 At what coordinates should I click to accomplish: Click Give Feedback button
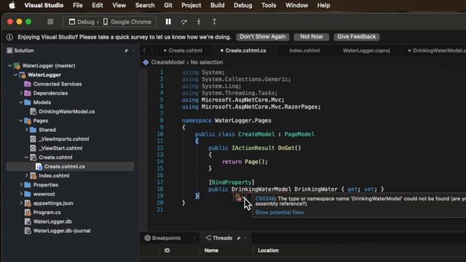[x=357, y=37]
